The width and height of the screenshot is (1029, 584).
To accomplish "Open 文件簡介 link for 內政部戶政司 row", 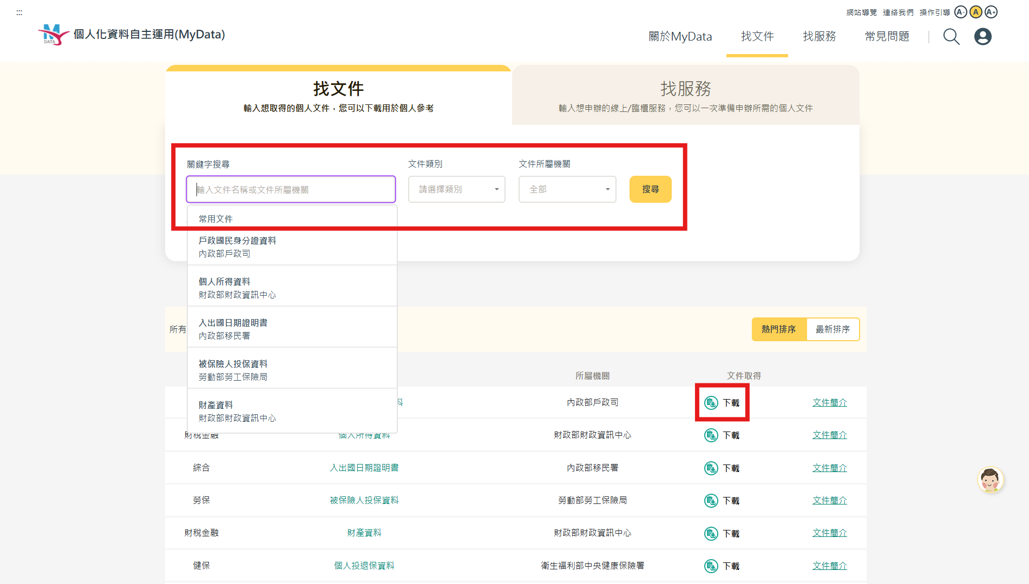I will click(x=830, y=403).
